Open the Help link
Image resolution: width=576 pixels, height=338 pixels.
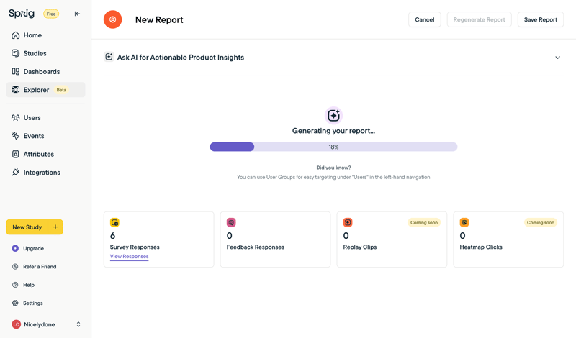[29, 285]
